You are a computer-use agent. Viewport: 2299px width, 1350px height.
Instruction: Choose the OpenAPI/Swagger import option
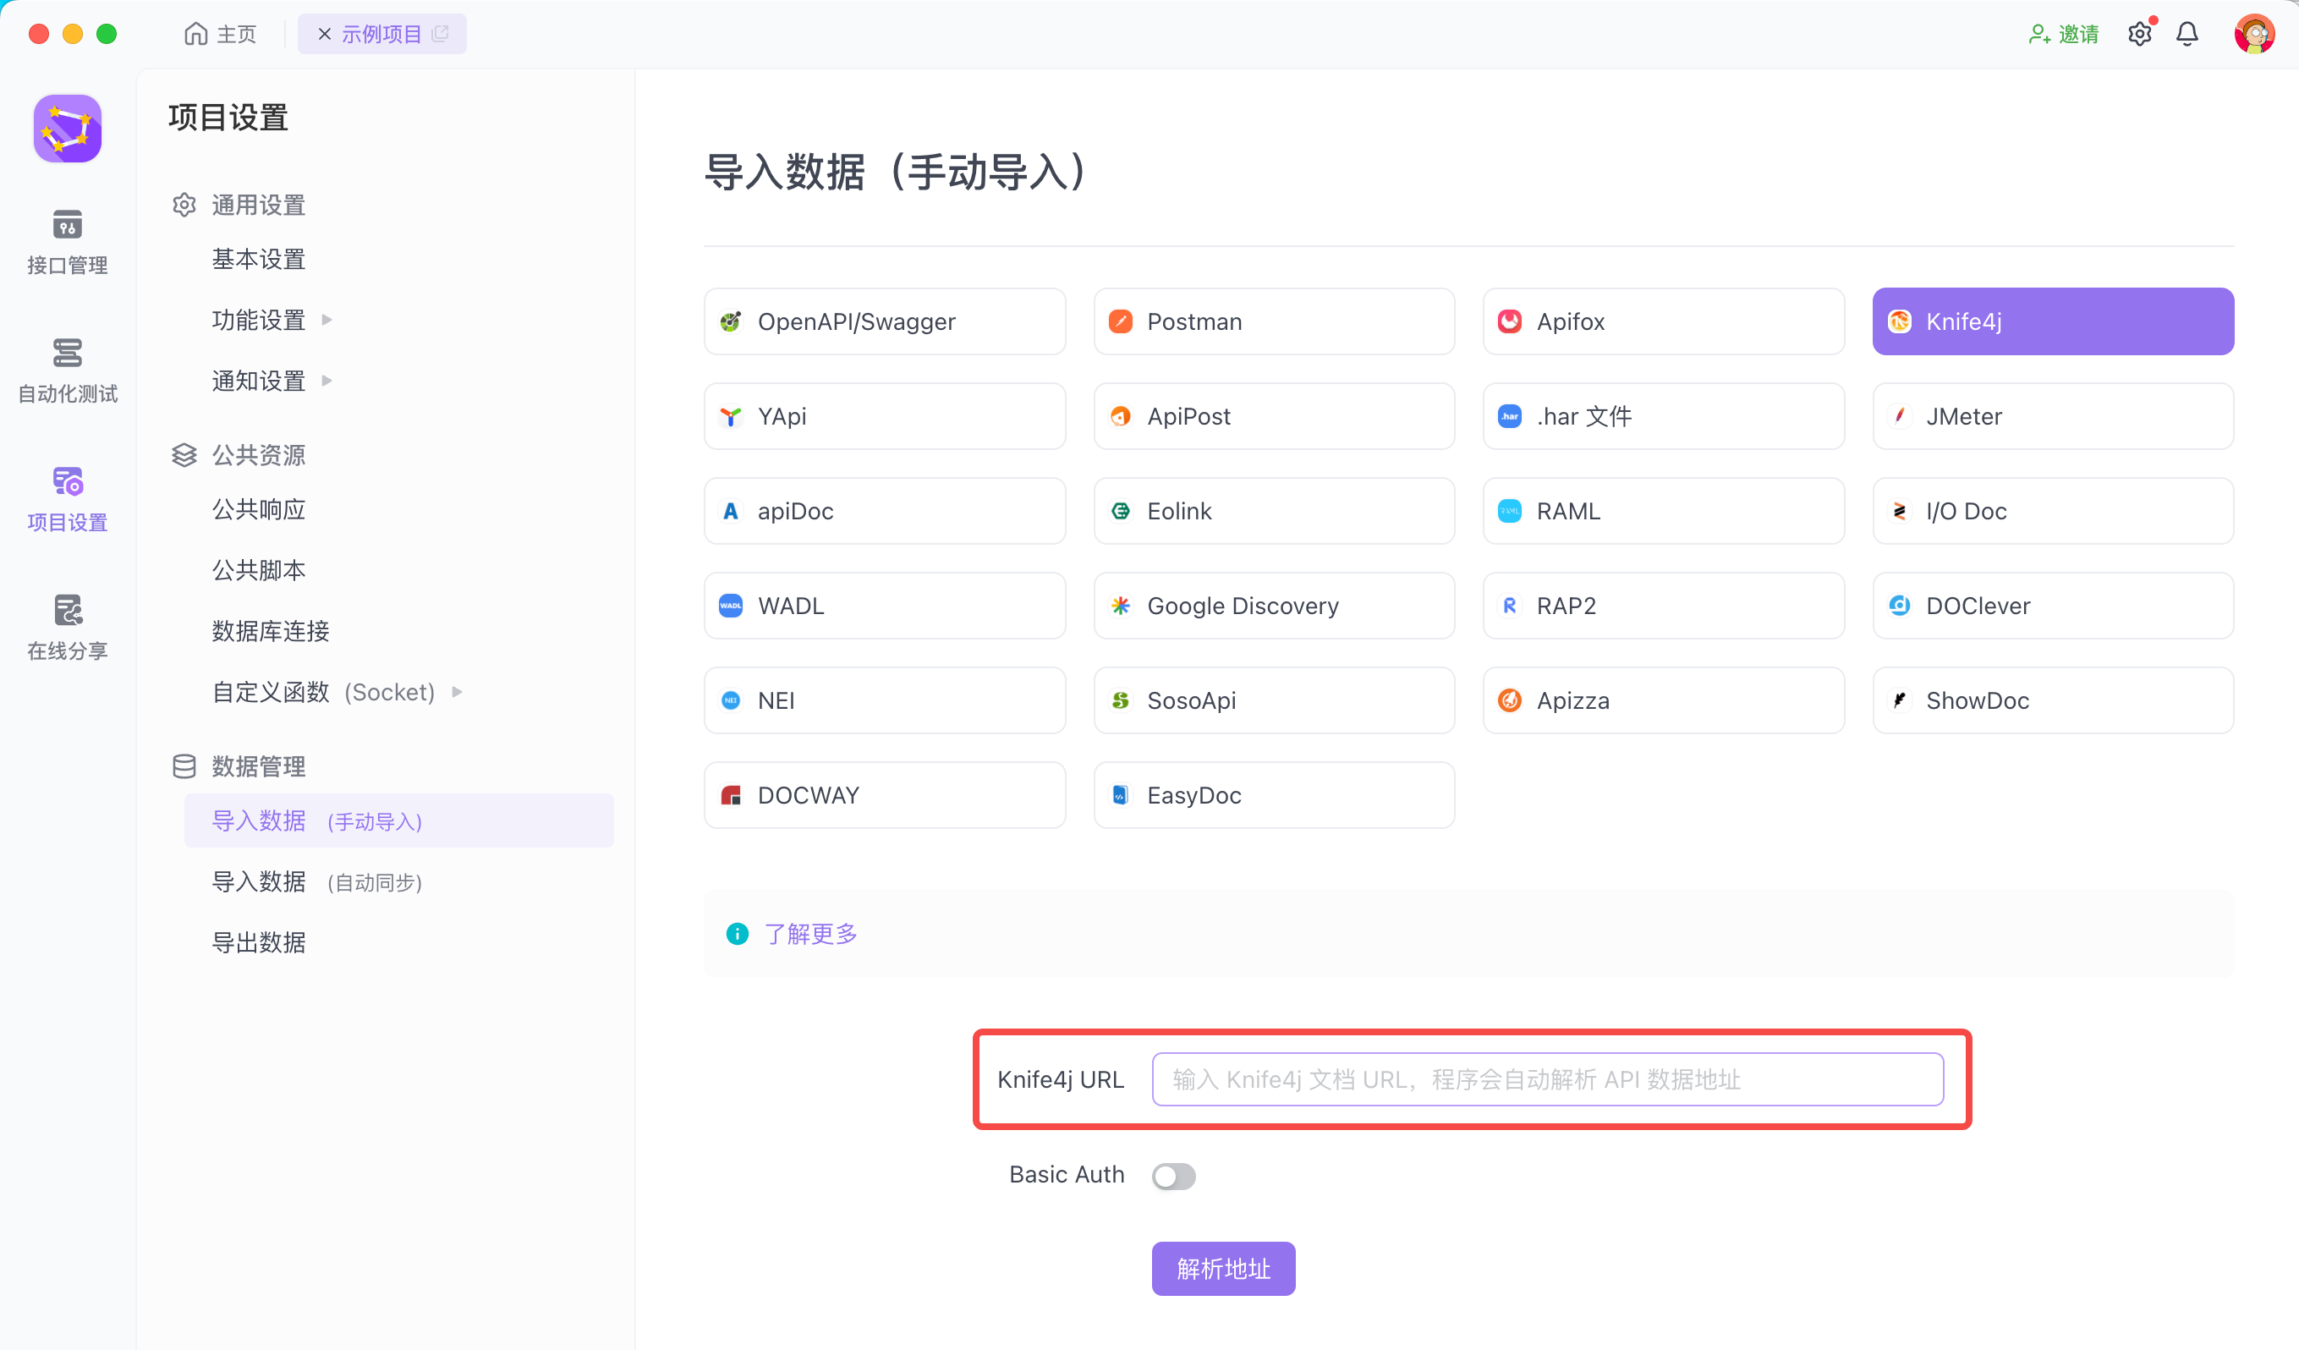coord(884,321)
